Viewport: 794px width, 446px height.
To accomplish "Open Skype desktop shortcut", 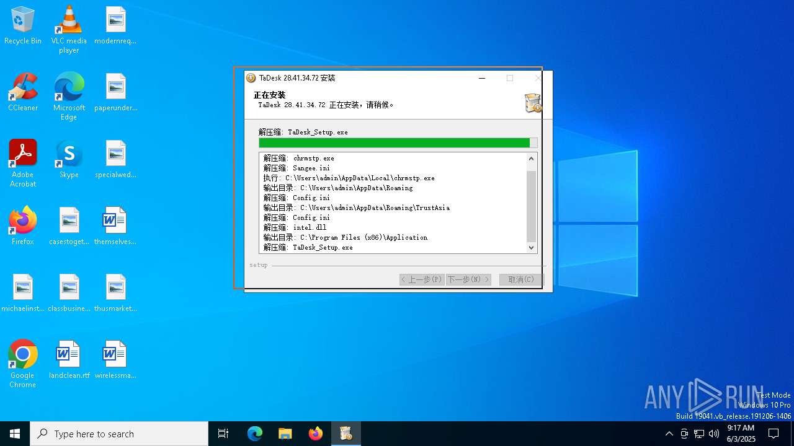I will [69, 159].
